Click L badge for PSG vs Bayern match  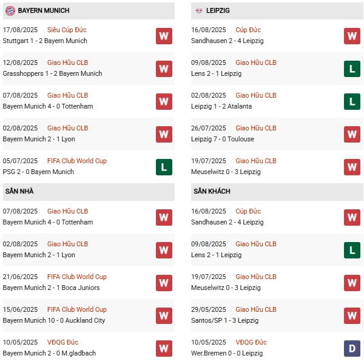coord(164,167)
